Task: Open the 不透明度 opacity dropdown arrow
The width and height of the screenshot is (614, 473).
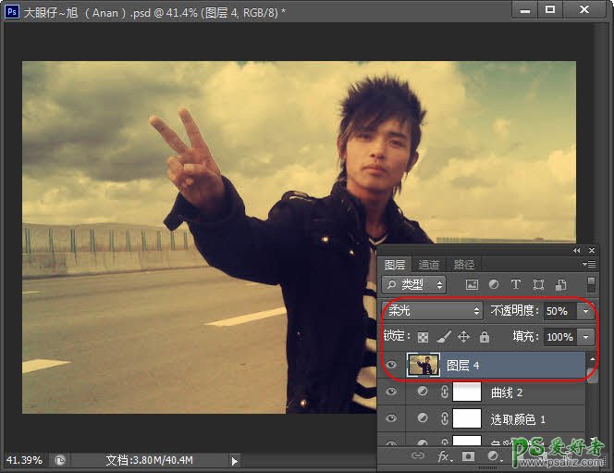Action: pos(585,311)
